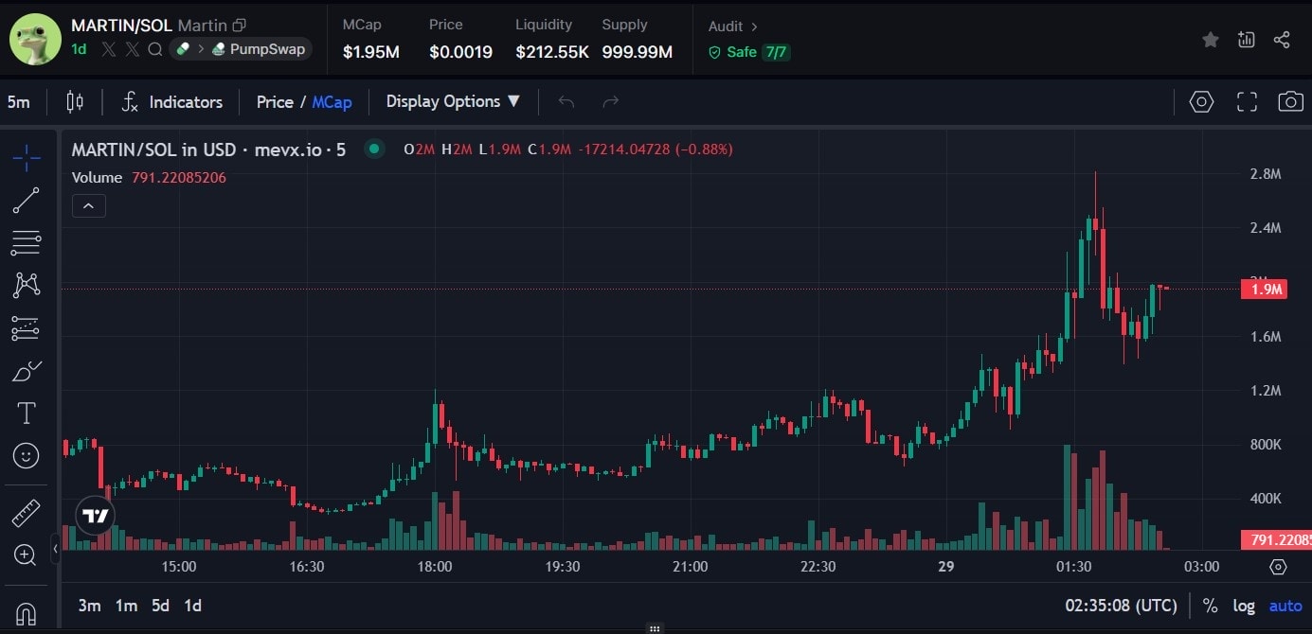Select the zoom-in tool
Screen dimensions: 1312x634
[x=27, y=555]
